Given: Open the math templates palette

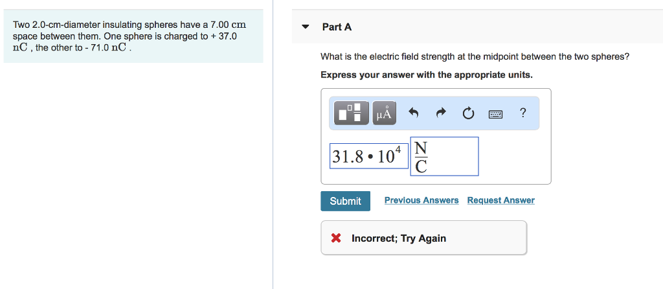Looking at the screenshot, I should point(352,113).
